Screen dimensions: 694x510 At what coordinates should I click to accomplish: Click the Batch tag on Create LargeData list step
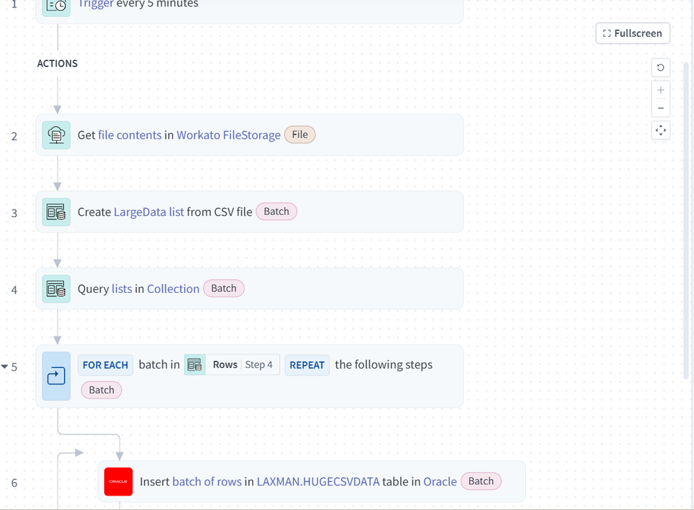click(276, 211)
